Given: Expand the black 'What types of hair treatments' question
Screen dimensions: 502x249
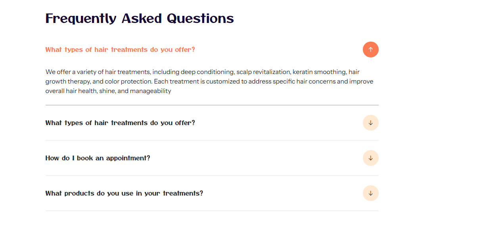Looking at the screenshot, I should [x=120, y=123].
